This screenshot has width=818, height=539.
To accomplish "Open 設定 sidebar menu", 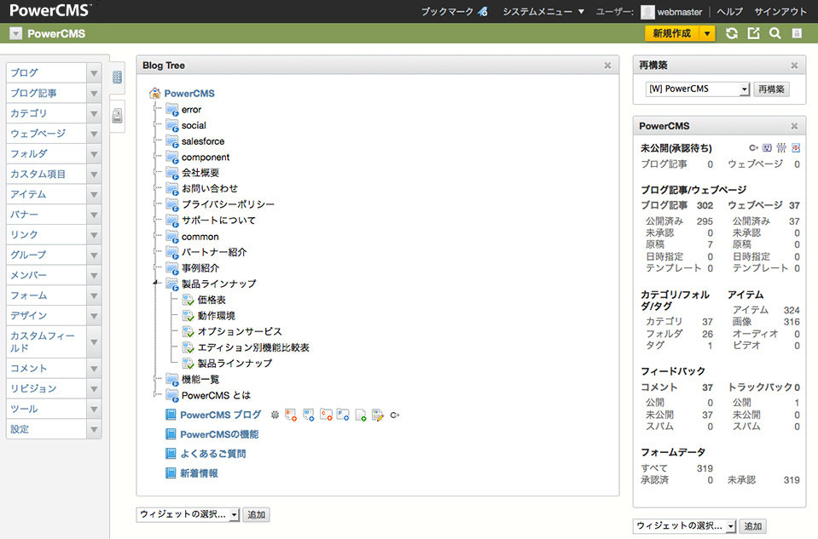I will 46,429.
